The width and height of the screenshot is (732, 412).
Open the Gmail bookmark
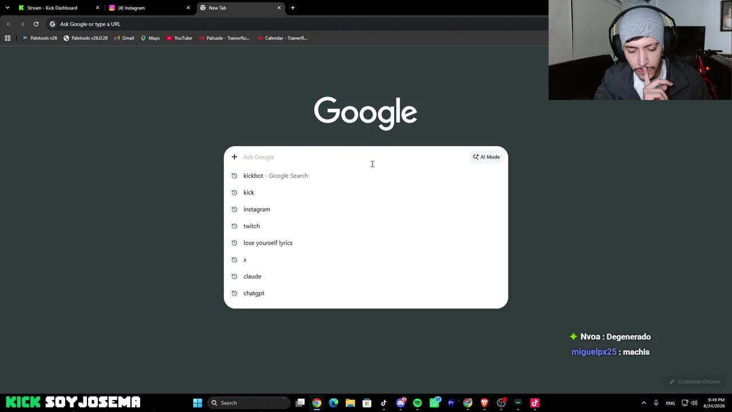[124, 38]
